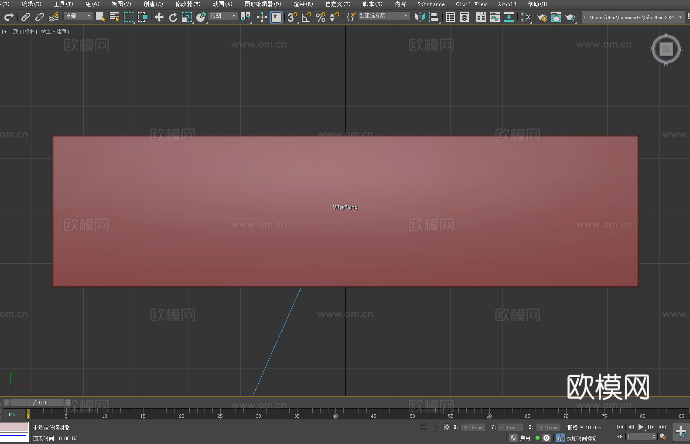The image size is (690, 444).
Task: Open Rendered Frame Window icon
Action: [x=556, y=17]
